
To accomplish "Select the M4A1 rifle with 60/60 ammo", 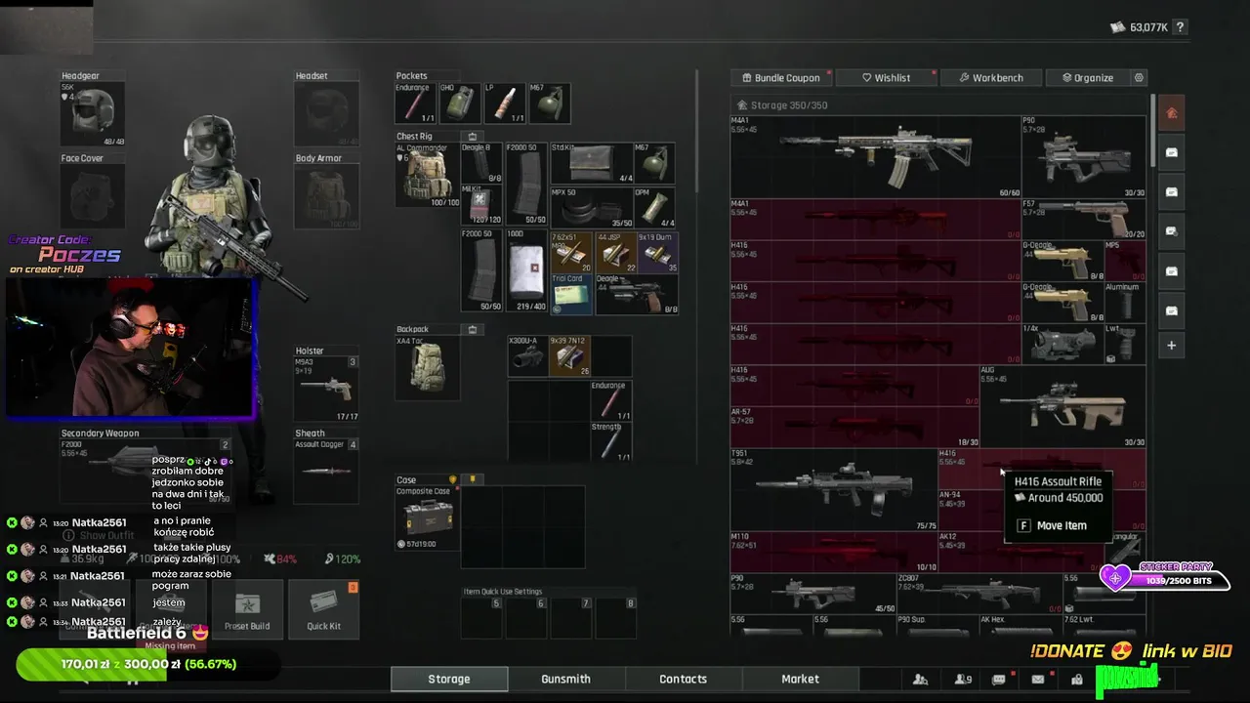I will [875, 156].
